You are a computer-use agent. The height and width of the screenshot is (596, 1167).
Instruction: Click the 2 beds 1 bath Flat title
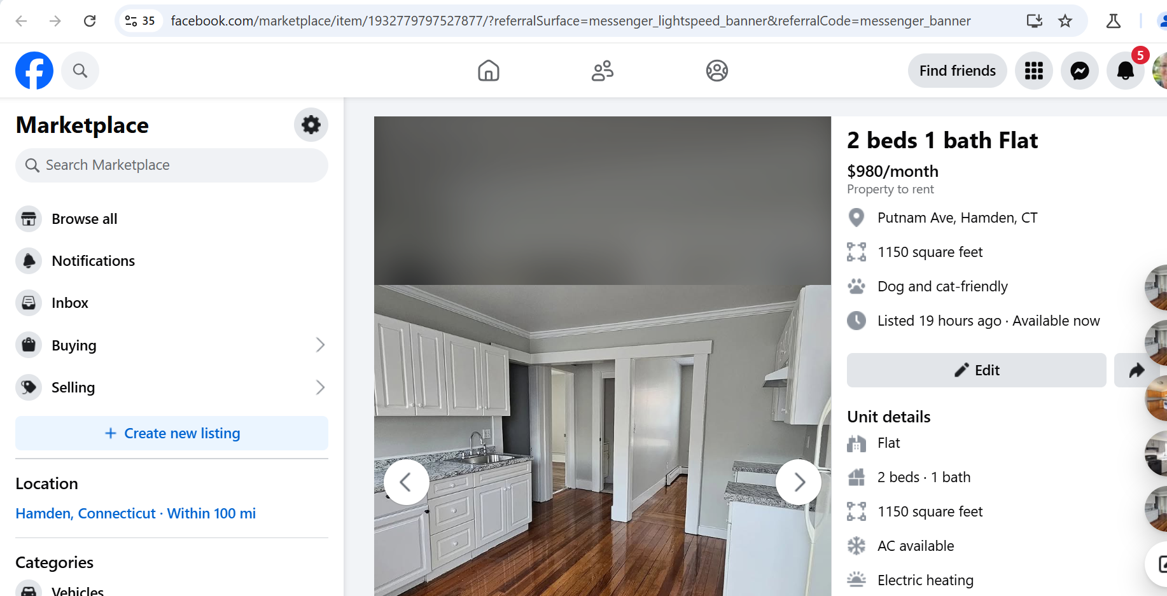tap(942, 140)
